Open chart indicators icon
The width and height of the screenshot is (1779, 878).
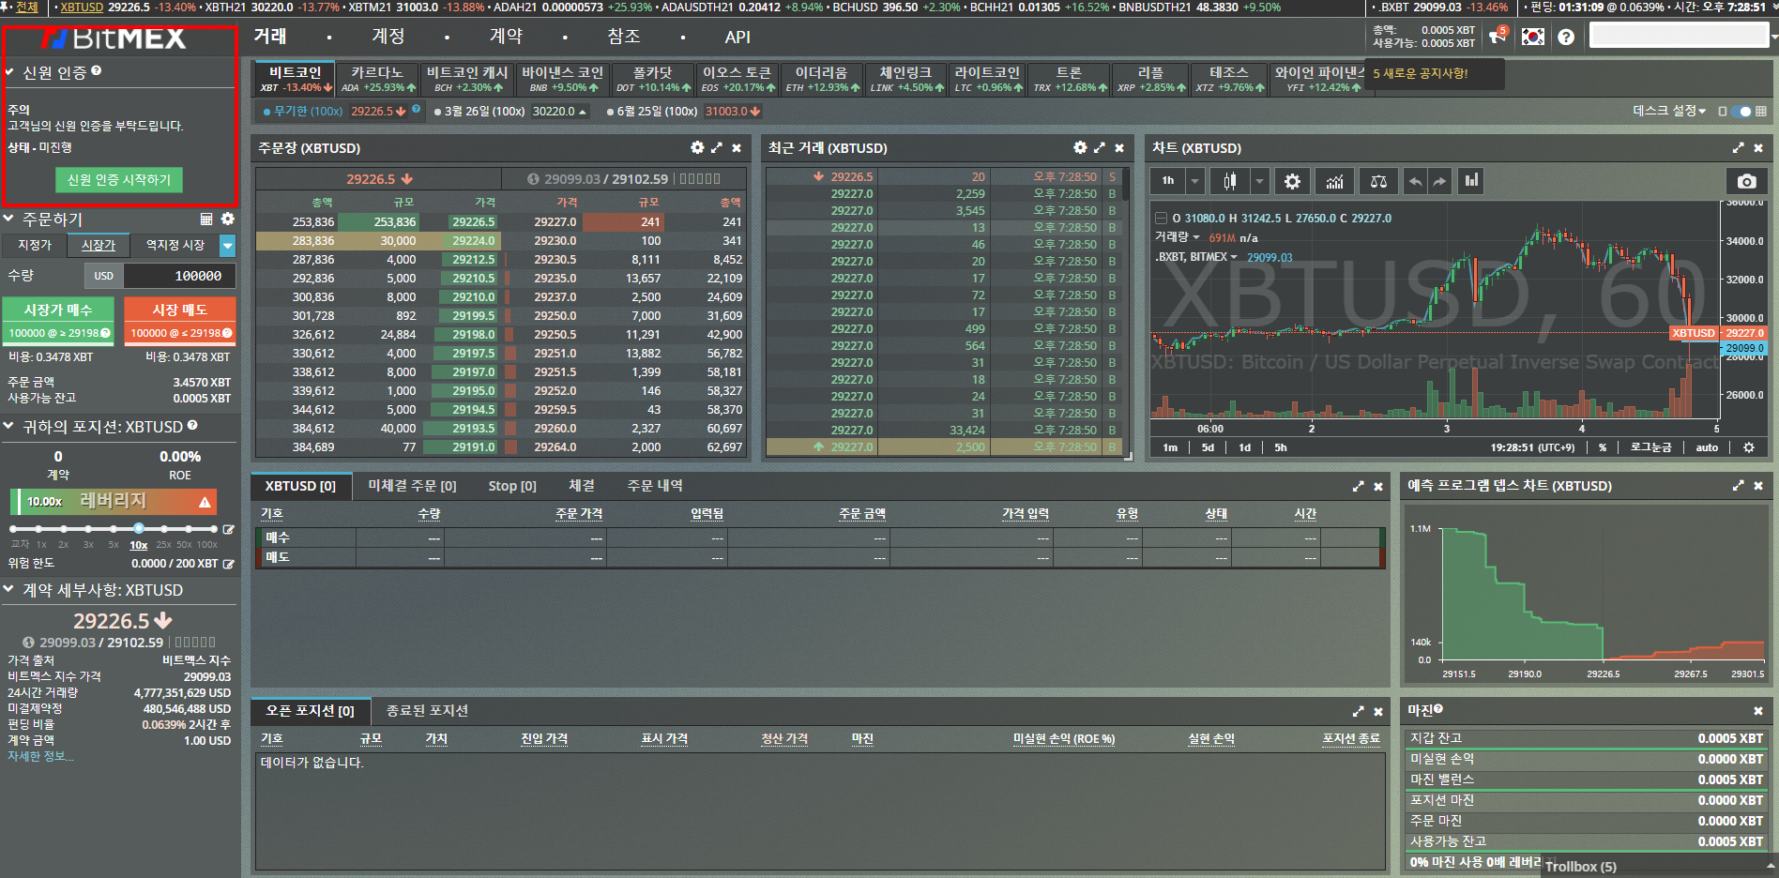pos(1334,181)
